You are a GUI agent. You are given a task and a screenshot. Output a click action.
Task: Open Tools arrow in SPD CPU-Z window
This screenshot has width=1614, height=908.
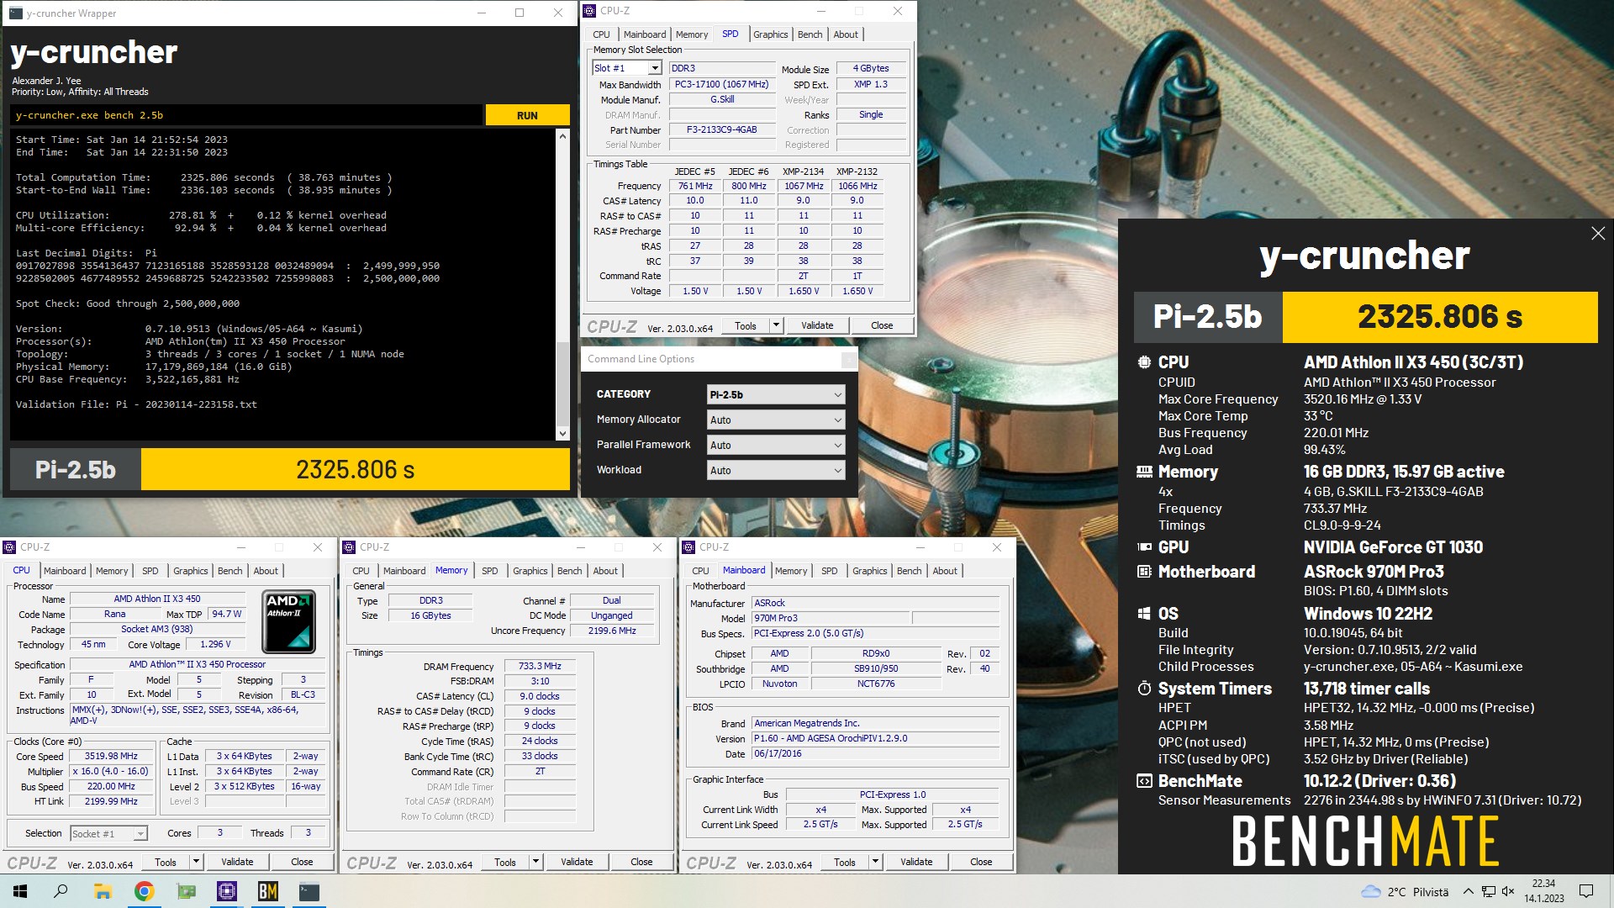pos(776,325)
